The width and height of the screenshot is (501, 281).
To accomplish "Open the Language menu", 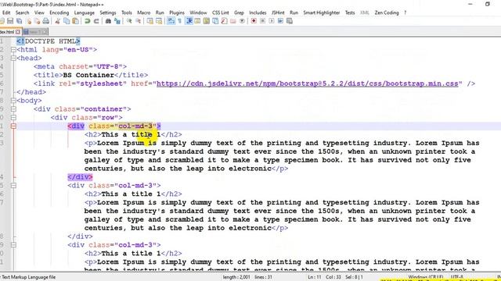I will click(x=85, y=12).
